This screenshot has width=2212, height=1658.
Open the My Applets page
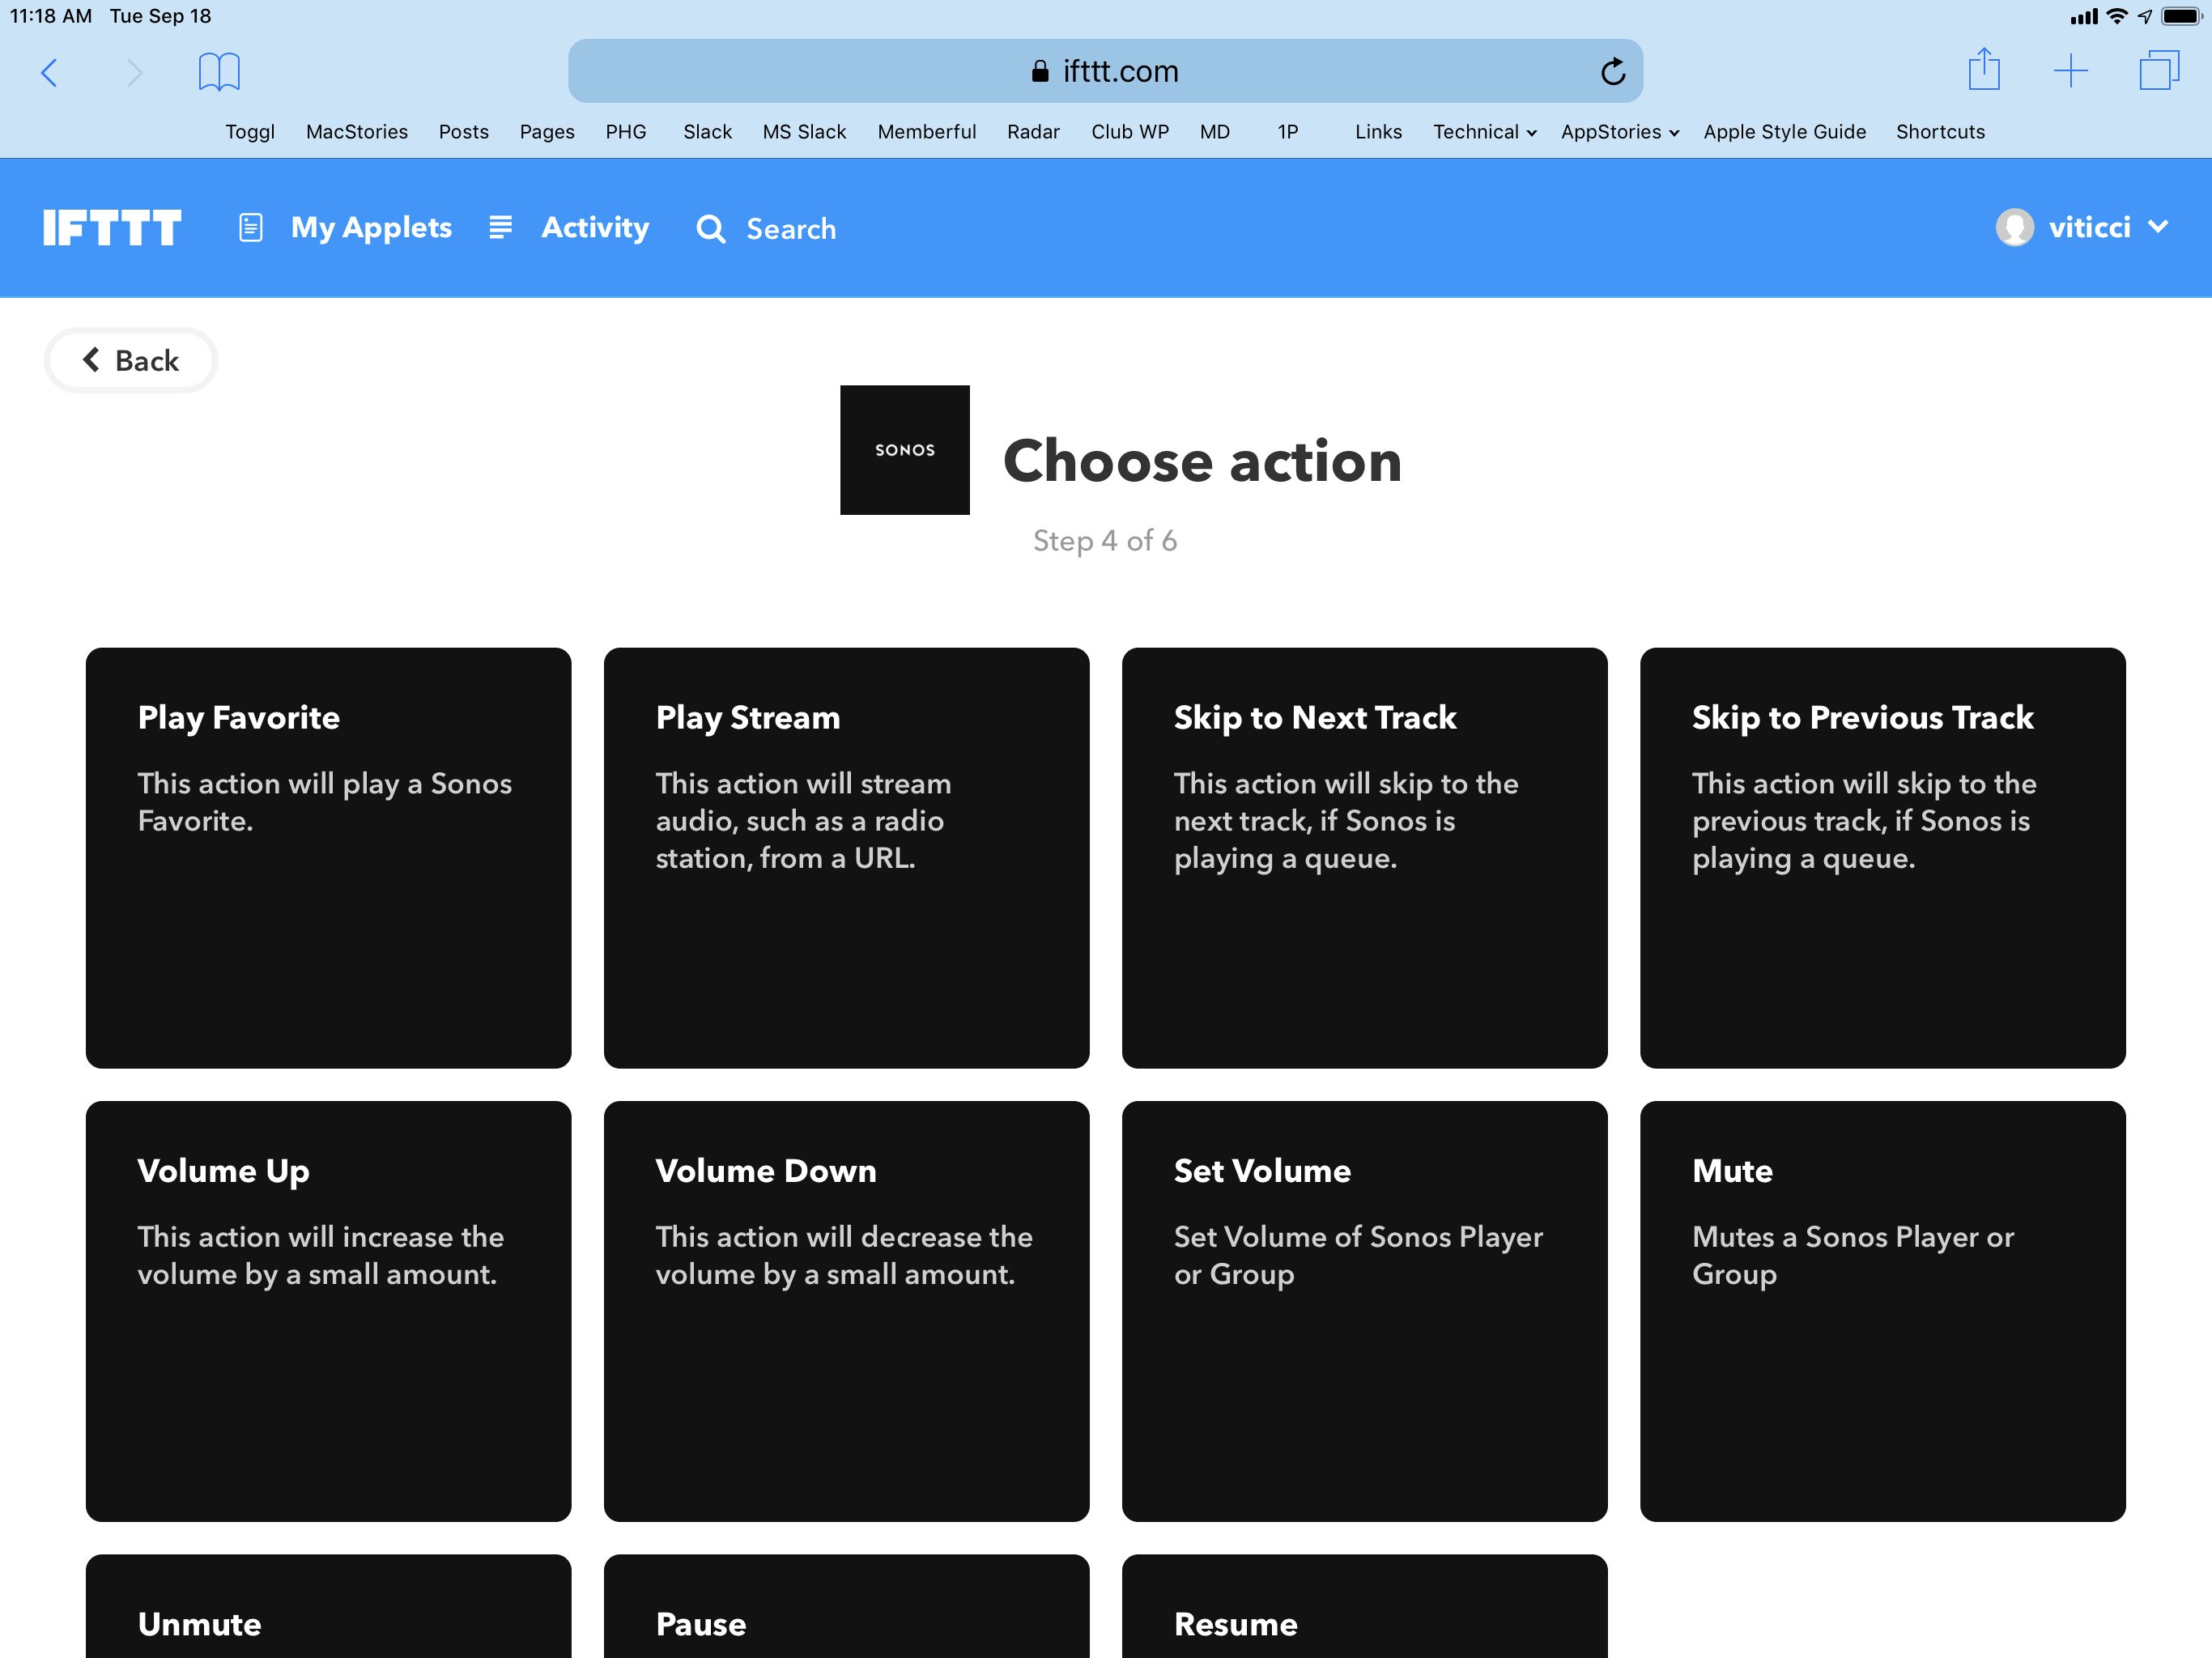(x=371, y=228)
